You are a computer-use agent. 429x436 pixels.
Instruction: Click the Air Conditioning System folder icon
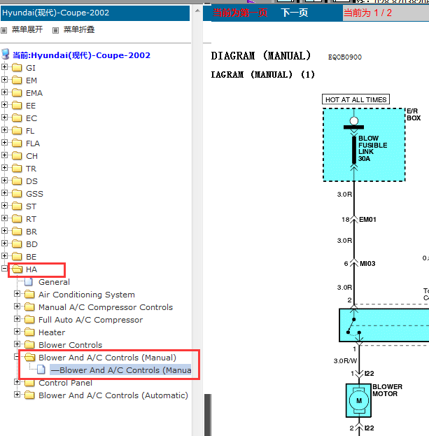coord(29,295)
